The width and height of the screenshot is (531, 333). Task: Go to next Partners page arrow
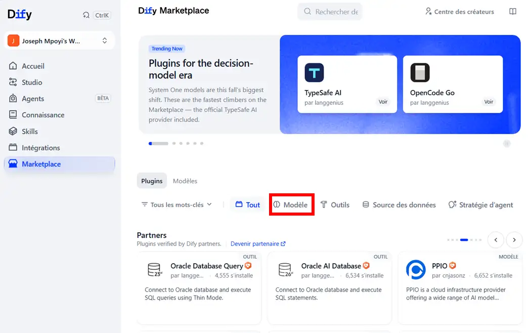(x=514, y=240)
